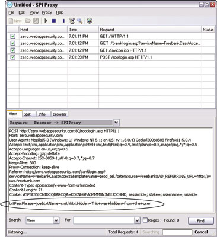The height and width of the screenshot is (237, 217).
Task: Click the open folder toolbar icon
Action: (x=28, y=21)
